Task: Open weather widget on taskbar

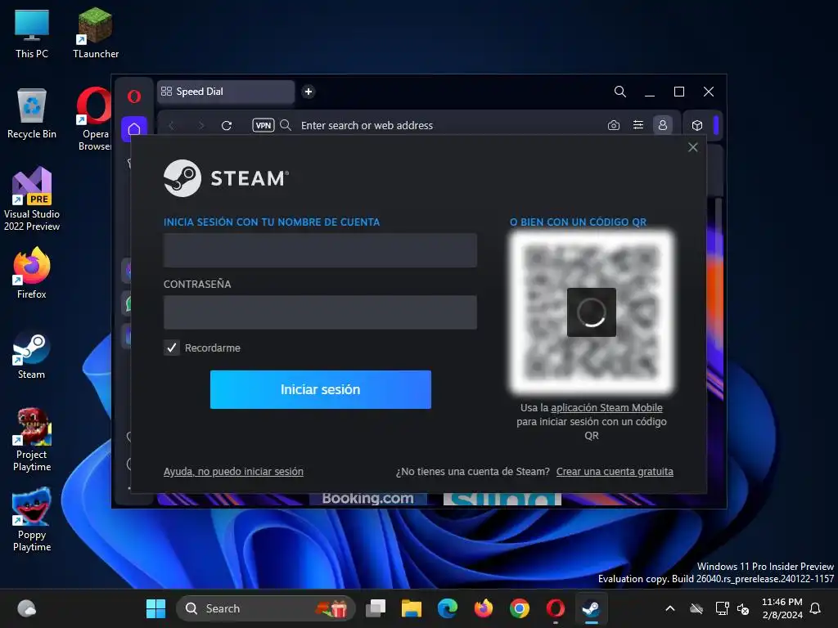Action: point(26,608)
